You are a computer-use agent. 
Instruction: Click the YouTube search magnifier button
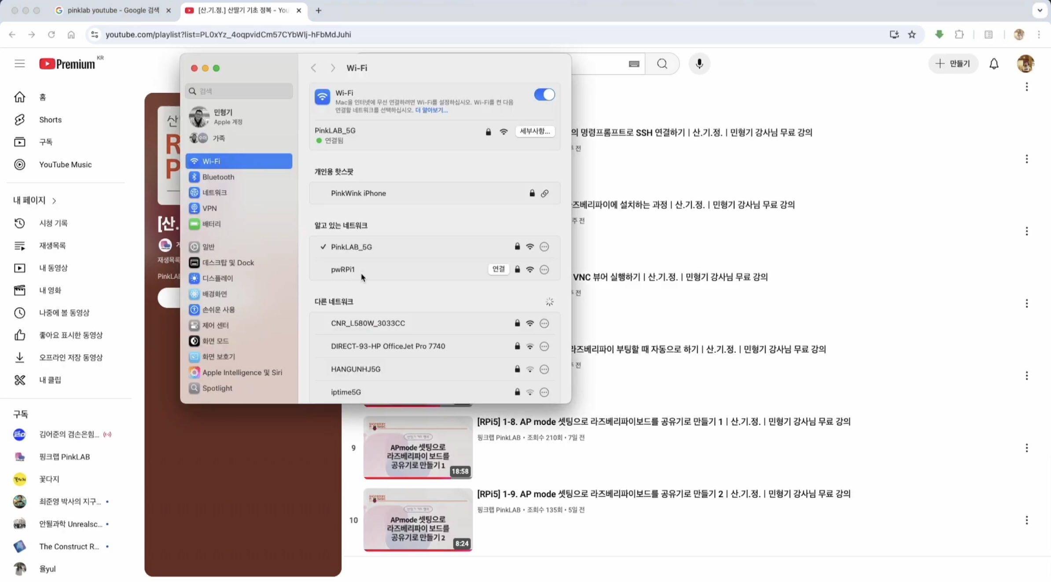pyautogui.click(x=662, y=64)
